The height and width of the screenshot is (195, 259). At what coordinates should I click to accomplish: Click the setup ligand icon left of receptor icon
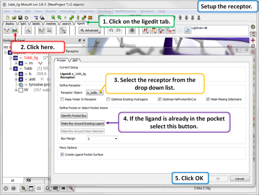point(7,30)
